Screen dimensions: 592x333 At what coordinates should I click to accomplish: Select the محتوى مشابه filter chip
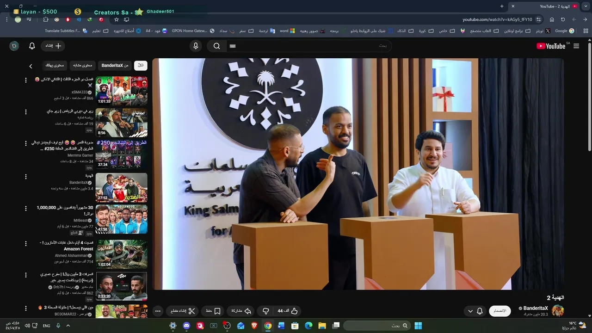click(83, 66)
